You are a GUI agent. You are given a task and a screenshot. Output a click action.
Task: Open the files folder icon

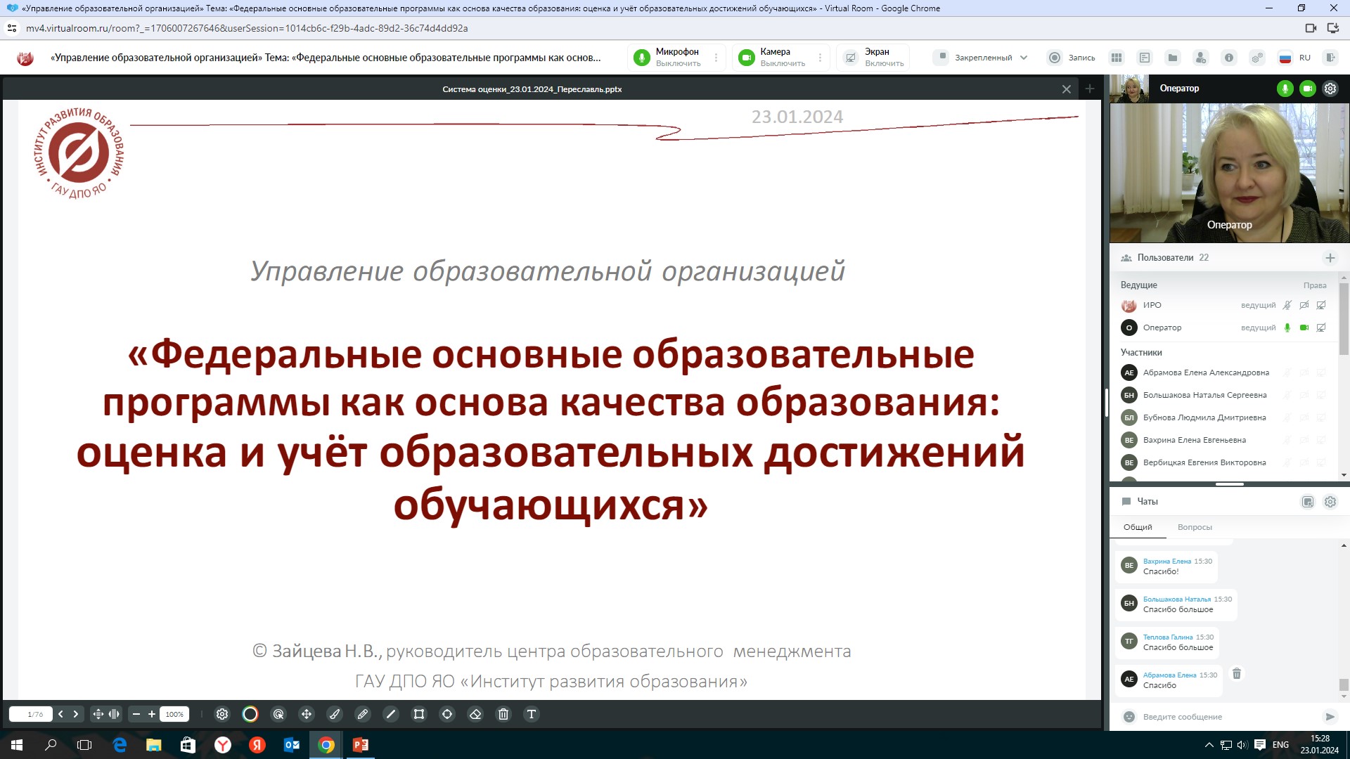coord(1172,58)
